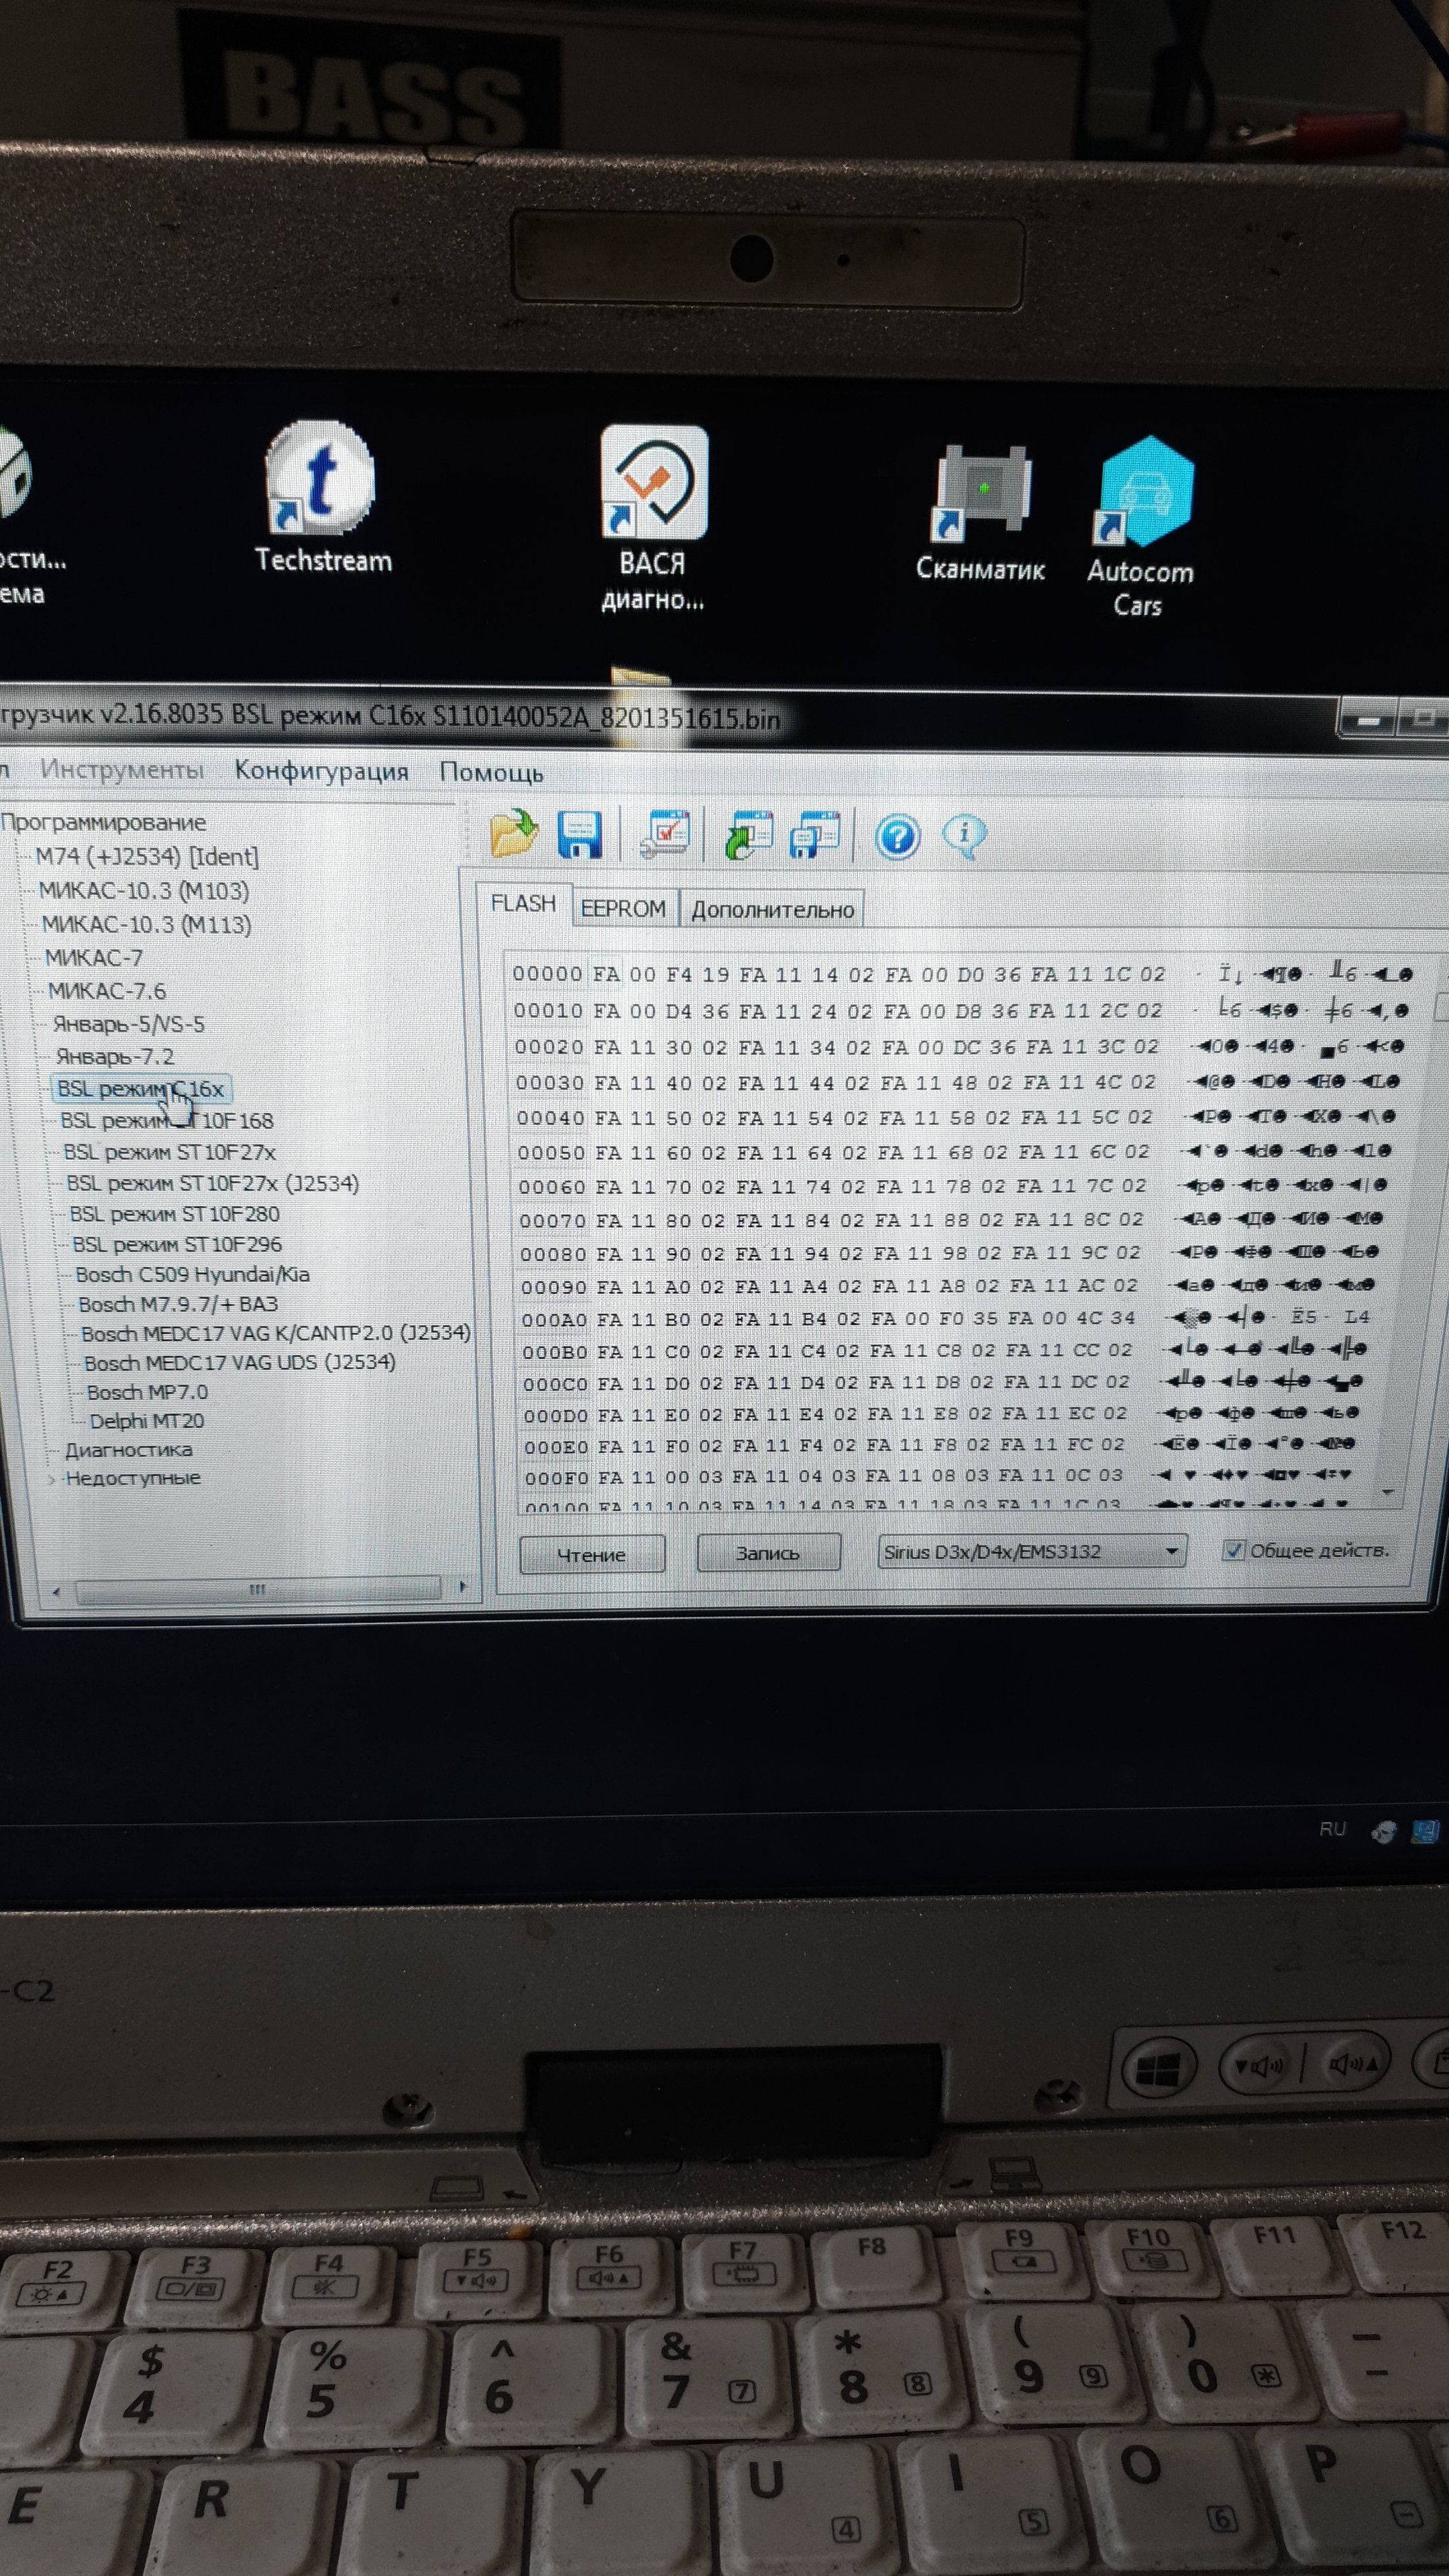Click the windows with floppy disk icon
1449x2576 pixels.
815,835
